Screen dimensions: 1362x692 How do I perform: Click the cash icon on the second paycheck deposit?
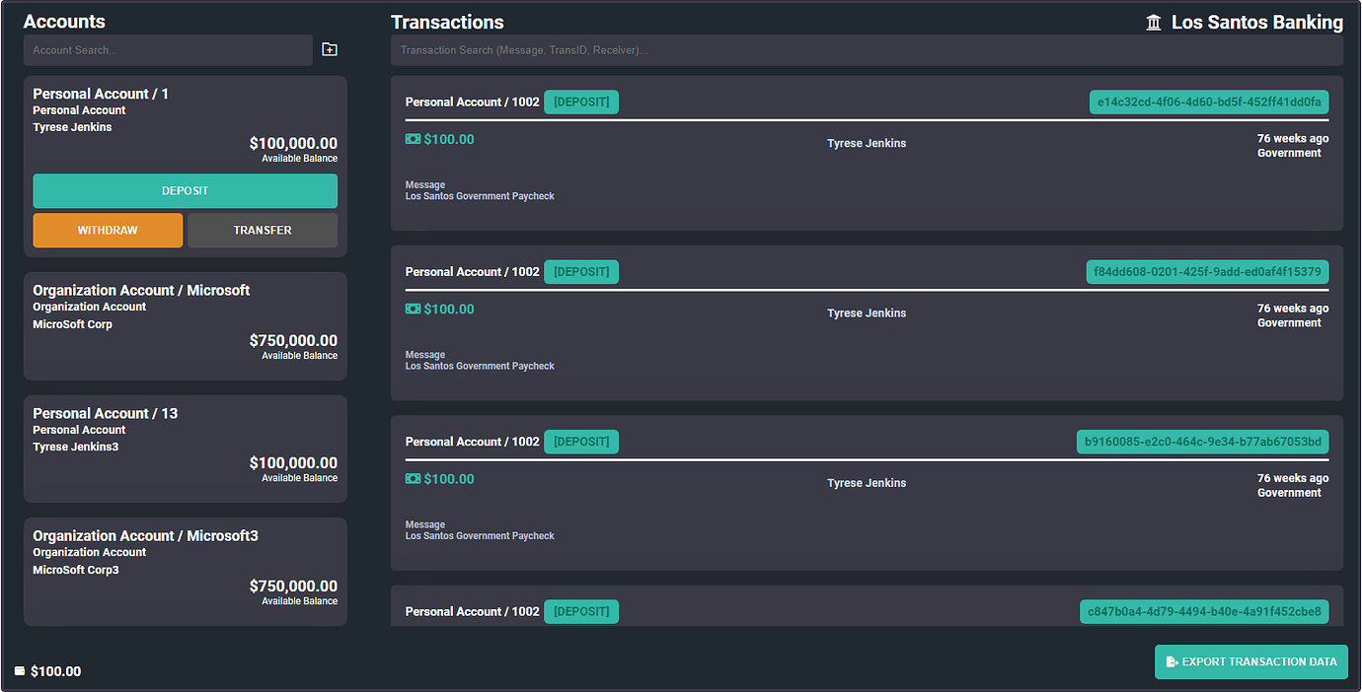(413, 309)
